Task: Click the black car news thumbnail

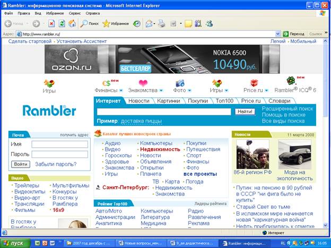Action: point(294,155)
